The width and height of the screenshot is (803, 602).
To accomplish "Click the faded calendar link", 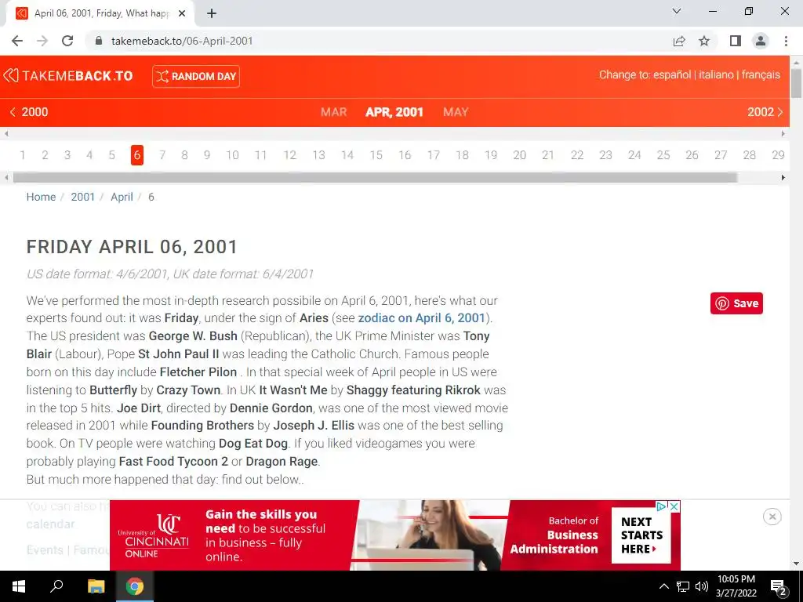I will [x=51, y=524].
